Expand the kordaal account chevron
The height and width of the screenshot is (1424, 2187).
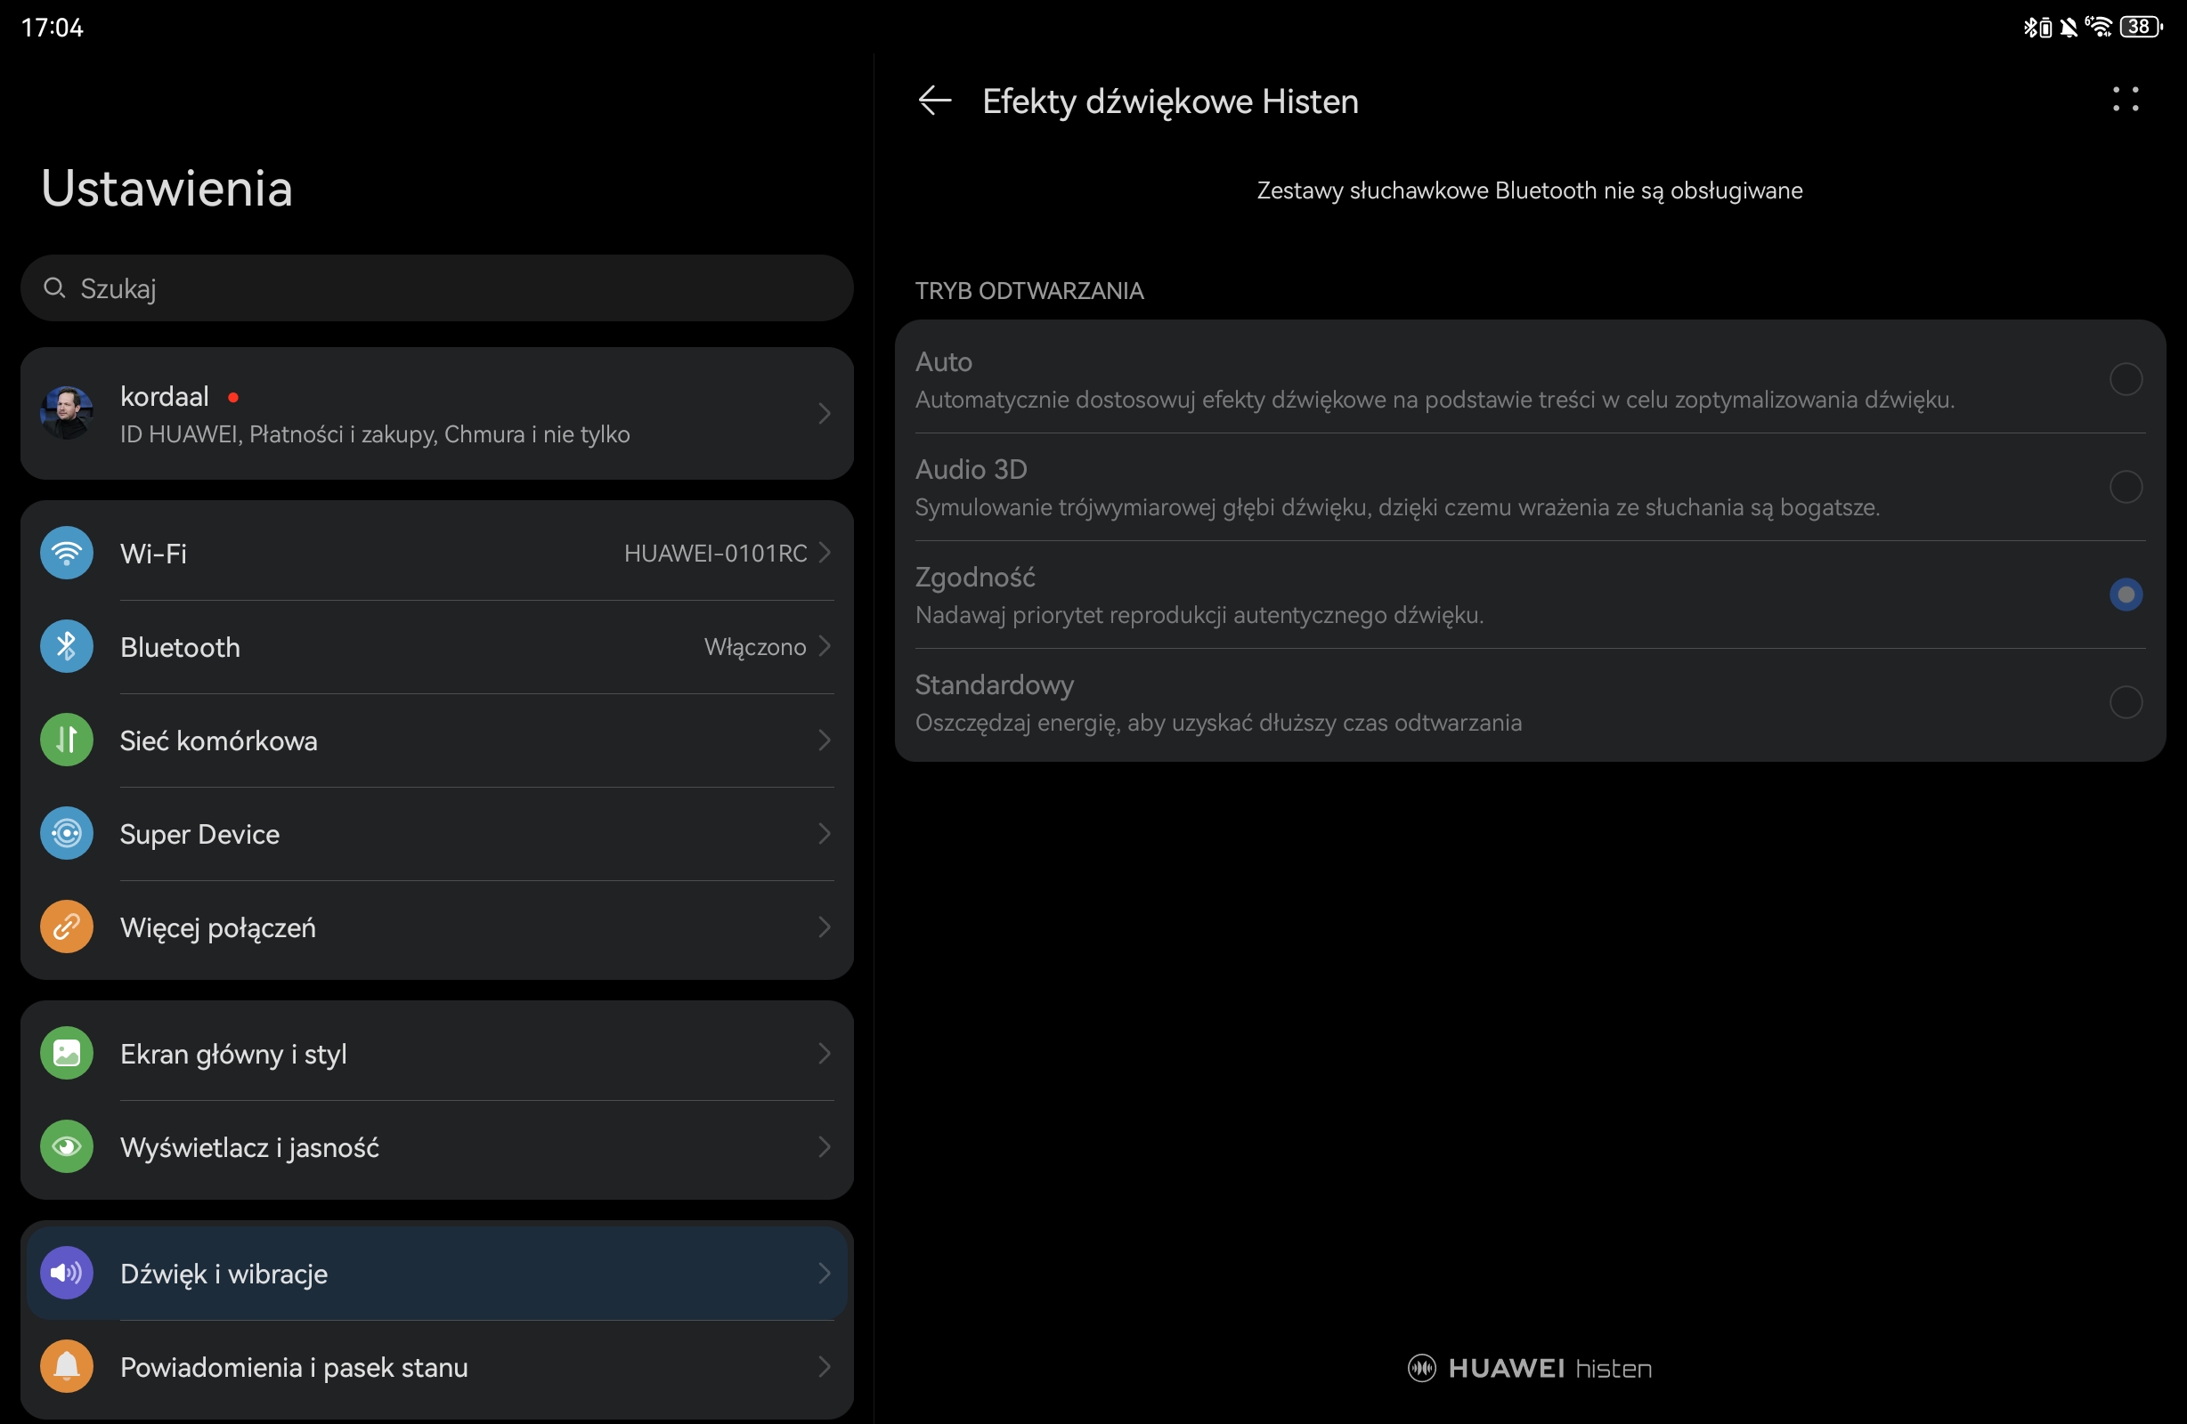click(825, 414)
